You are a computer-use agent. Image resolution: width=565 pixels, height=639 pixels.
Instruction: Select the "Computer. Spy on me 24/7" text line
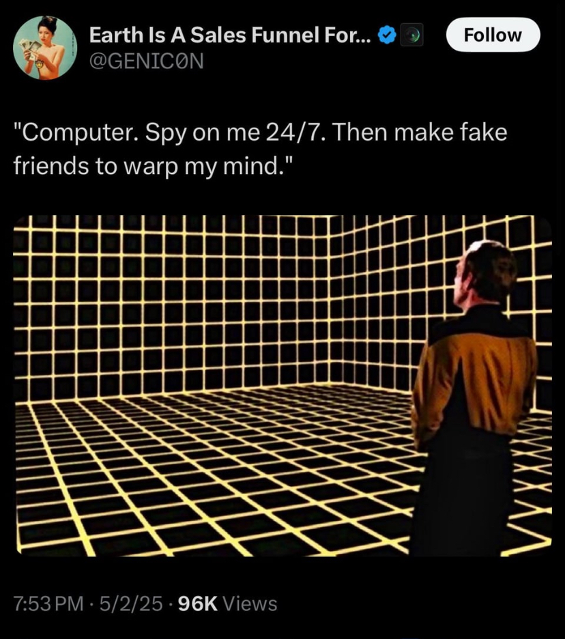tap(260, 133)
